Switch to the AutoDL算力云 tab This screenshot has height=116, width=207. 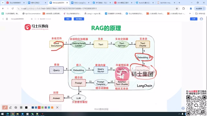[x=144, y=3]
